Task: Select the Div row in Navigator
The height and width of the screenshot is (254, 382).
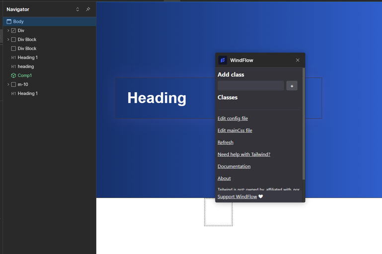Action: (x=50, y=30)
